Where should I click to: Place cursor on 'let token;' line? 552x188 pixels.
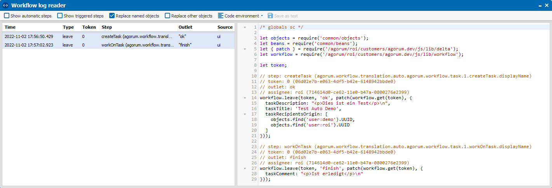click(x=273, y=66)
